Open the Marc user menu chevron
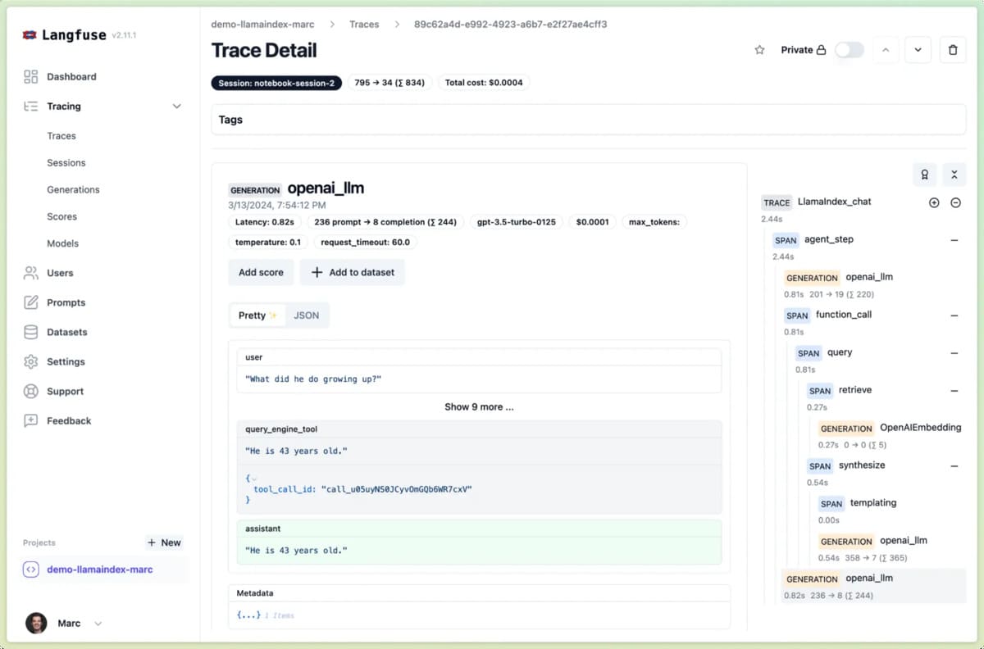Viewport: 984px width, 649px height. [98, 624]
